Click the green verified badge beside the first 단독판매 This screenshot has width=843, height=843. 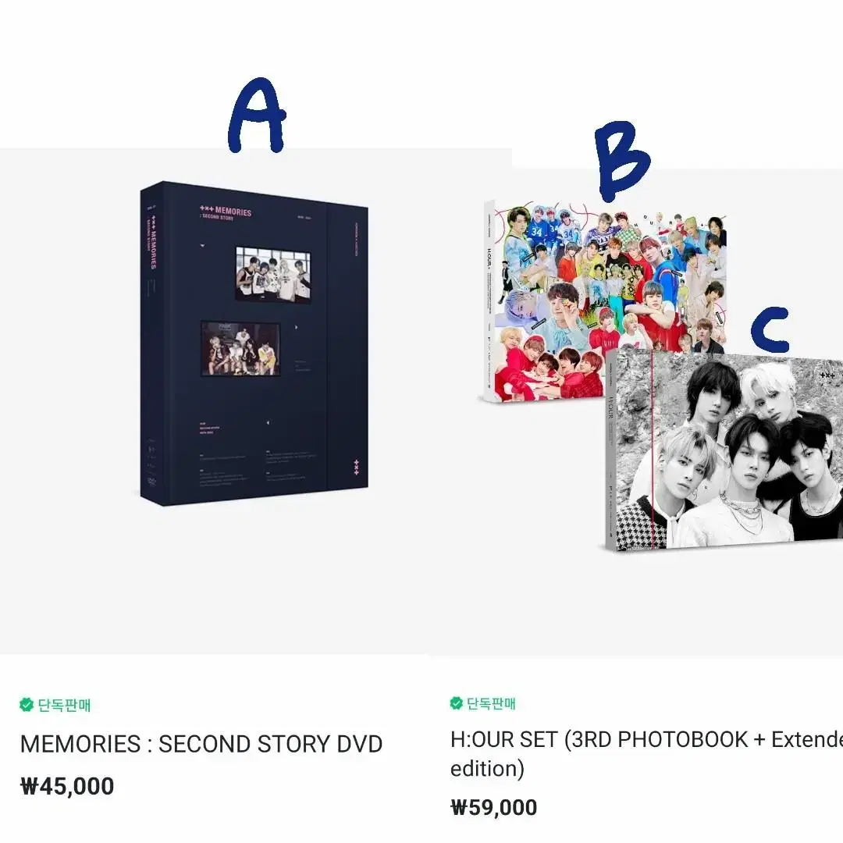(27, 704)
